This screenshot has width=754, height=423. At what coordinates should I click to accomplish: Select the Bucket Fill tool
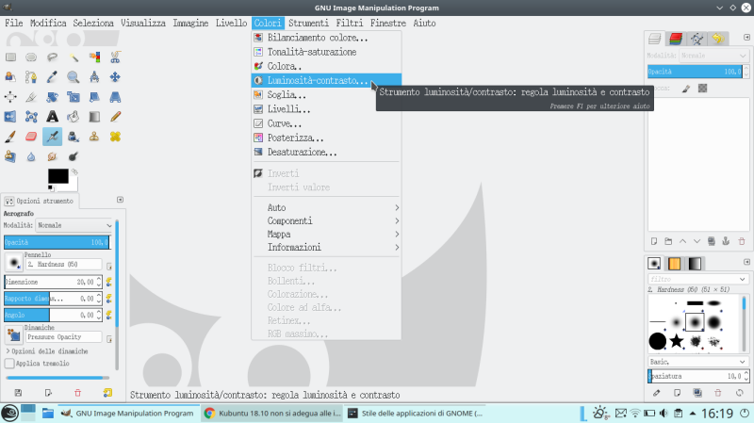pos(74,117)
